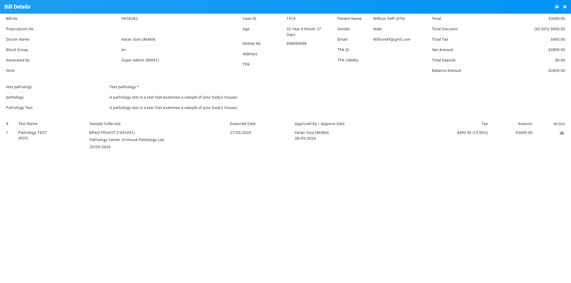Click the Approved By / Approve Date header

(319, 124)
